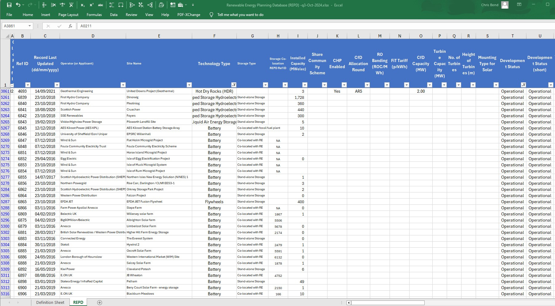Click the toolbox icon in quick access toolbar
Screen dimensions: 555x306
pyautogui.click(x=180, y=5)
